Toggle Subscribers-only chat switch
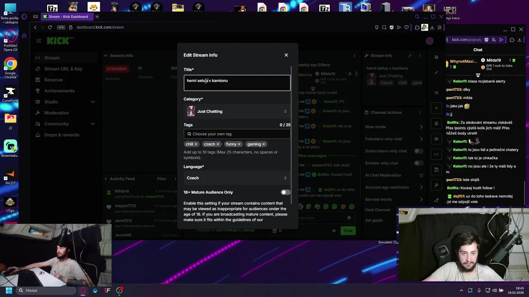 pos(419,151)
